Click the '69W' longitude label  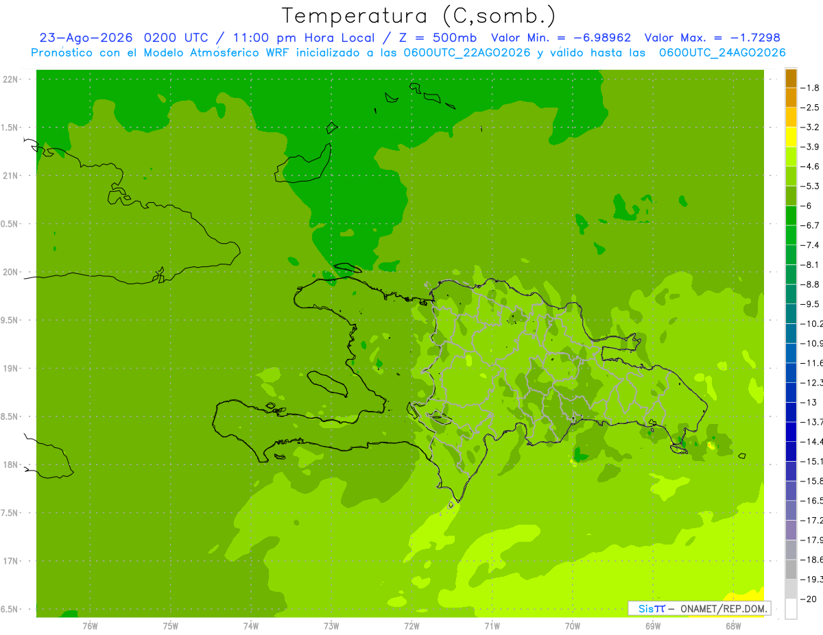(x=652, y=625)
